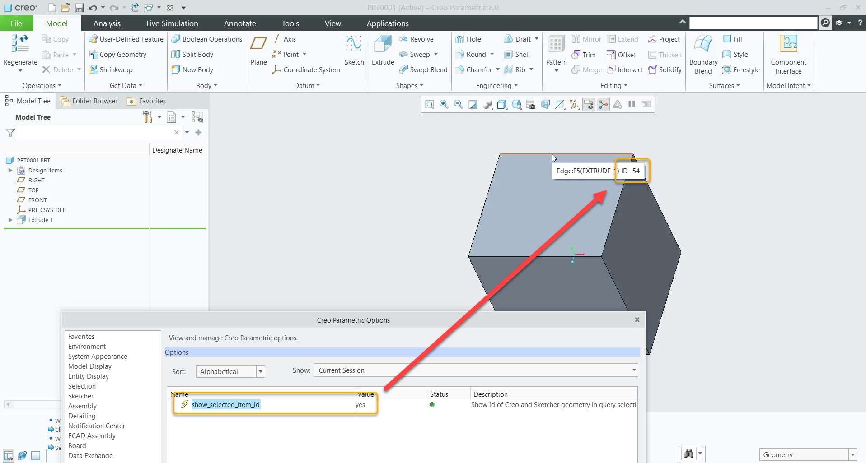The height and width of the screenshot is (463, 866).
Task: Expand the Operations group dropdown
Action: coord(42,86)
